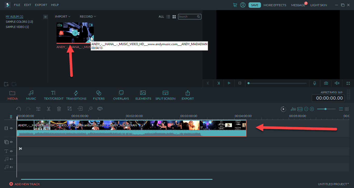Open the RECORD dropdown
The width and height of the screenshot is (354, 188).
coord(88,17)
